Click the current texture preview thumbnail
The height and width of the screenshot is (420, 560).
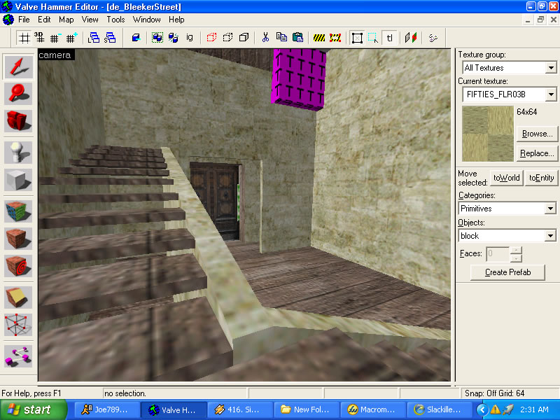pos(486,133)
